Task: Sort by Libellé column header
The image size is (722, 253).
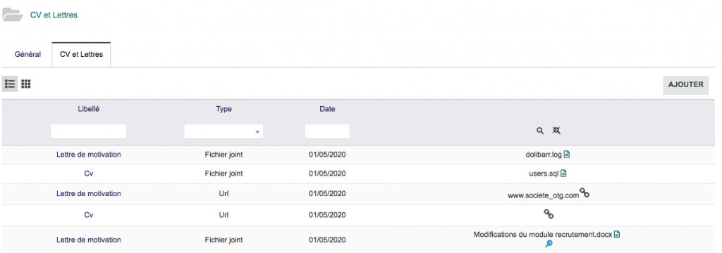Action: pos(88,109)
